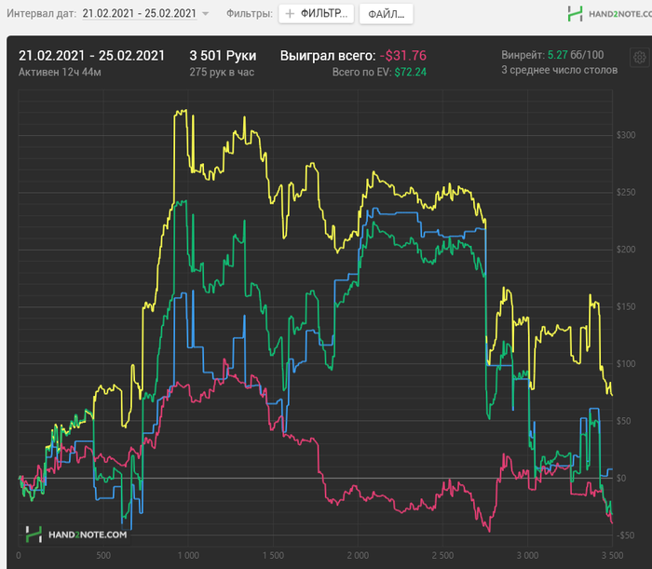Image resolution: width=652 pixels, height=569 pixels.
Task: Click the 1 500 hands axis label
Action: [x=273, y=555]
